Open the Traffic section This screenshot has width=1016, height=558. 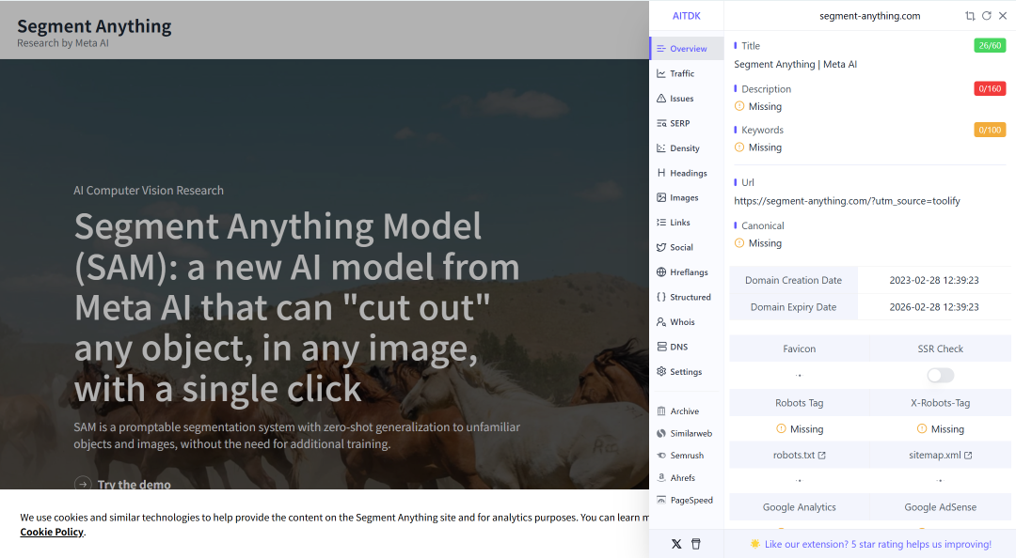682,74
